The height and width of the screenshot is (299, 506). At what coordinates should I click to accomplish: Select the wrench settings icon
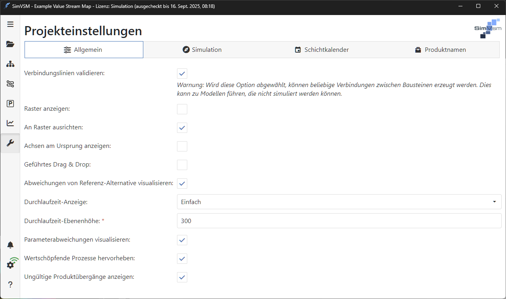point(10,143)
